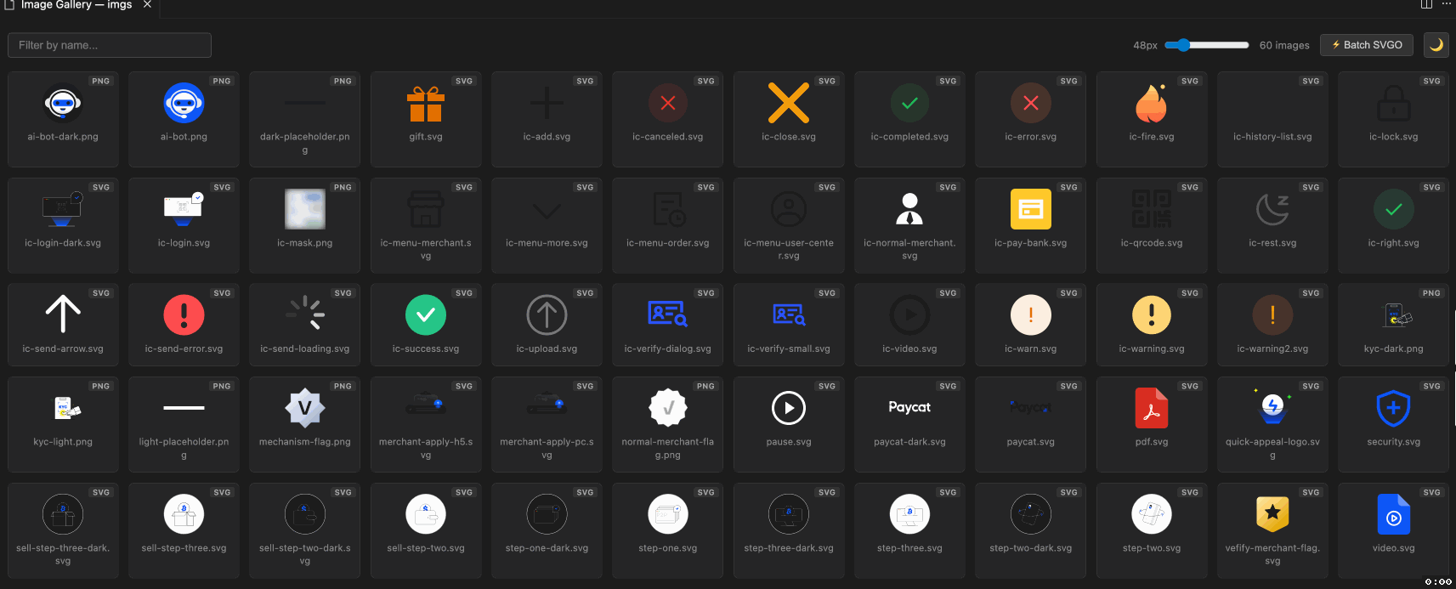Switch to the Image Gallery — imgs tab

[76, 5]
